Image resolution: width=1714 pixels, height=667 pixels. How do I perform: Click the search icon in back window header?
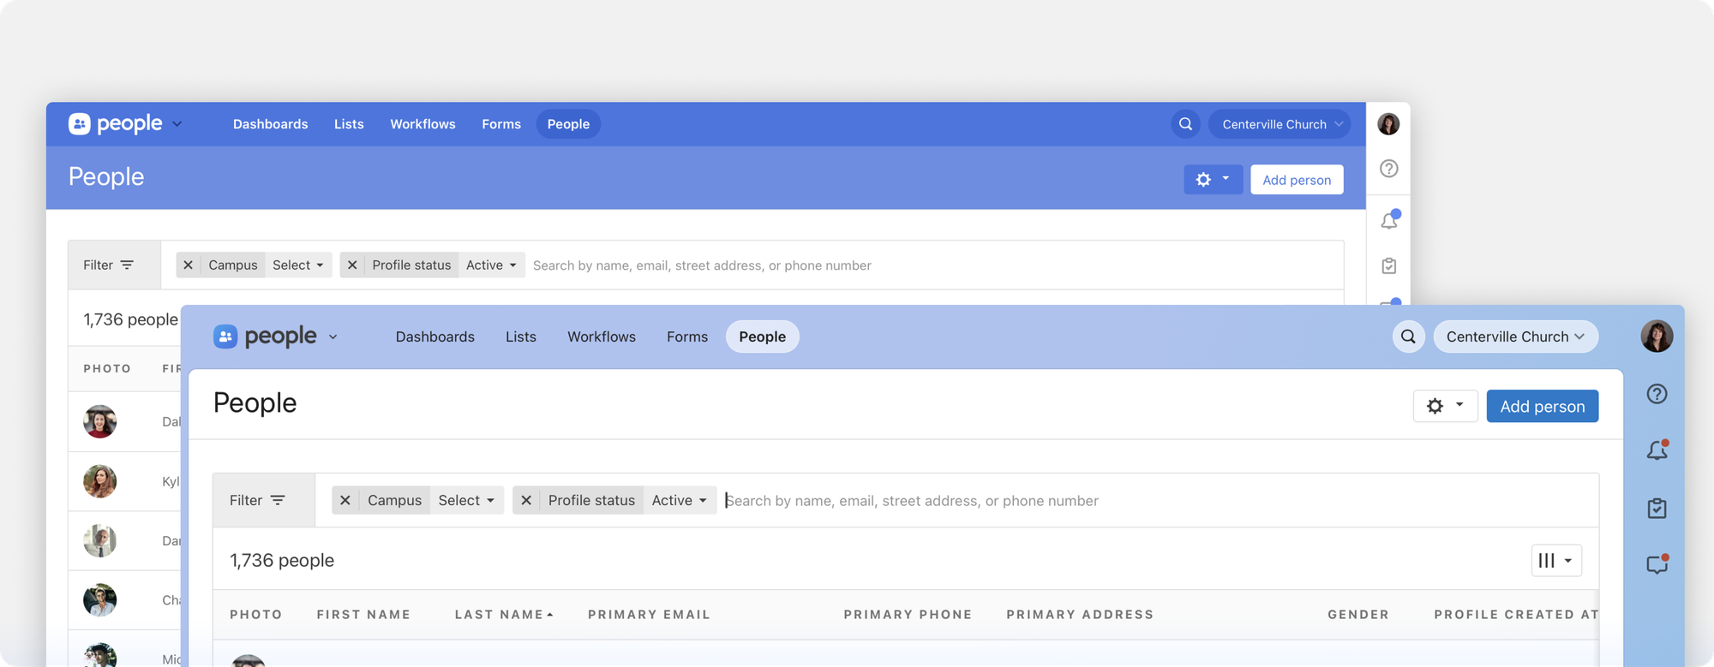[1185, 124]
